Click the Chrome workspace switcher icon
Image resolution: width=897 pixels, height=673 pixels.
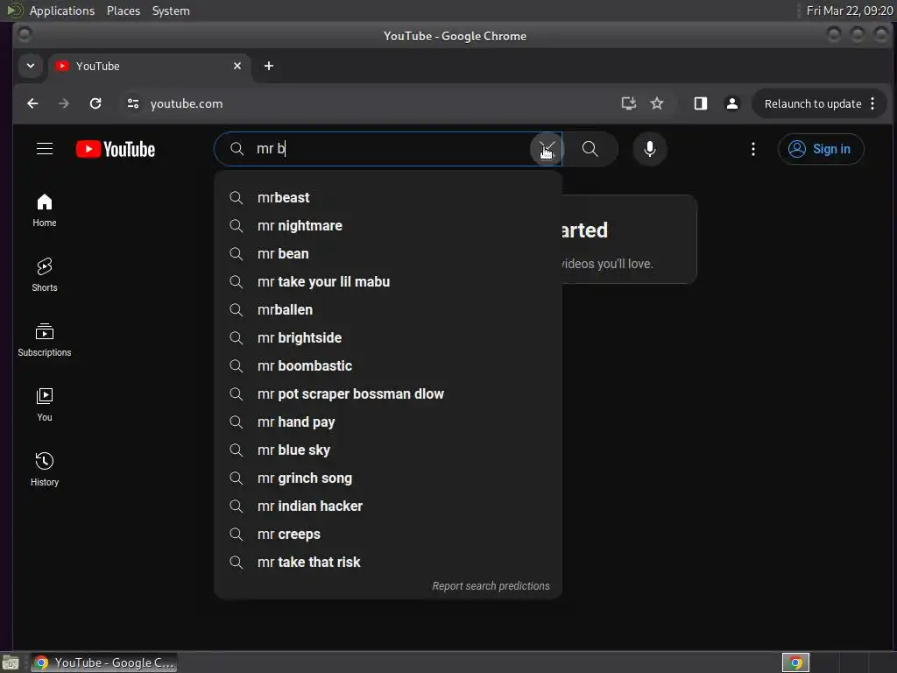(x=795, y=662)
